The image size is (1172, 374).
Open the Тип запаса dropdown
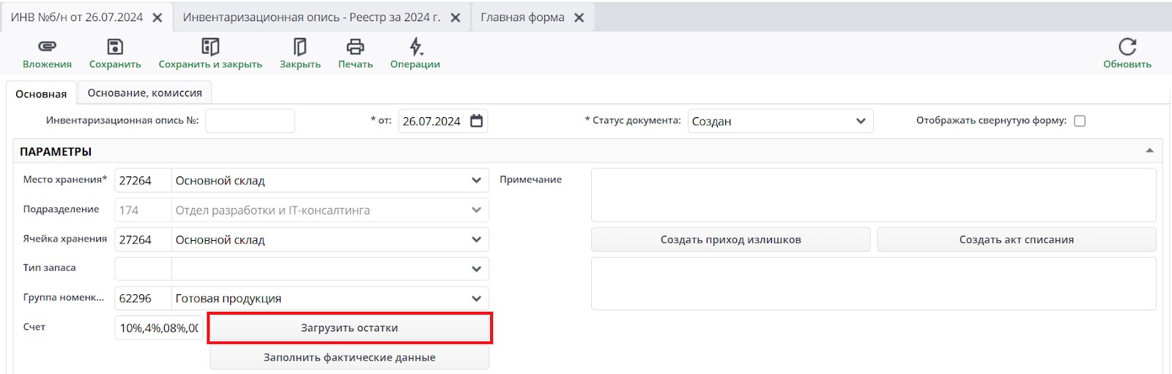pos(476,269)
